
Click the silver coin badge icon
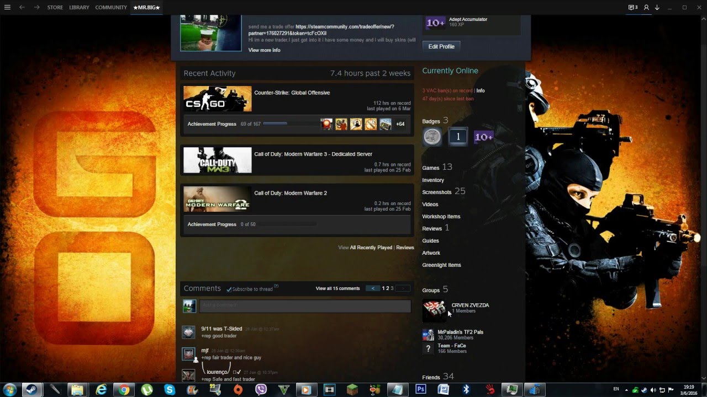point(432,137)
